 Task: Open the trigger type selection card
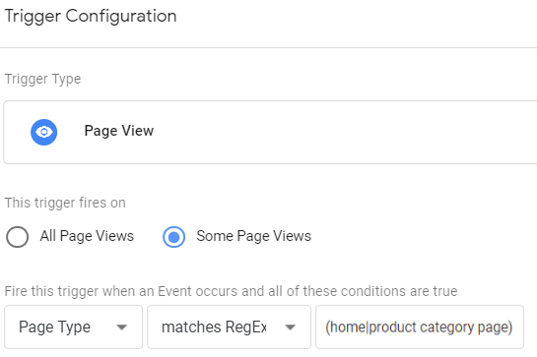coord(270,133)
